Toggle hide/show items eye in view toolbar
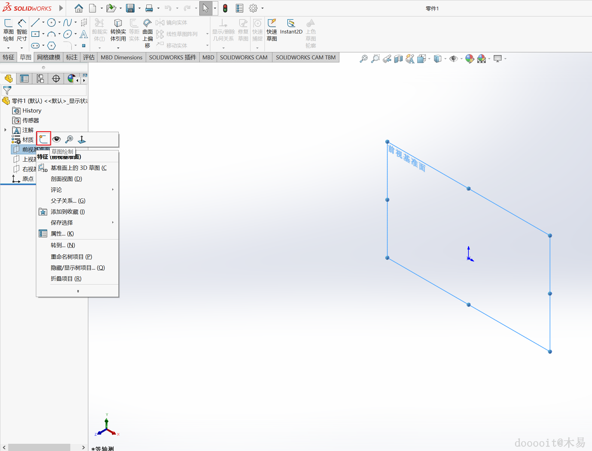The image size is (592, 451). click(x=454, y=59)
